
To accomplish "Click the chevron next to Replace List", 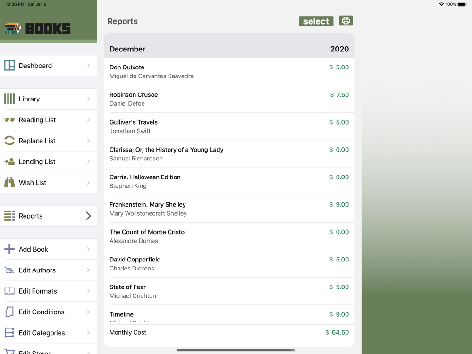I will (x=89, y=141).
